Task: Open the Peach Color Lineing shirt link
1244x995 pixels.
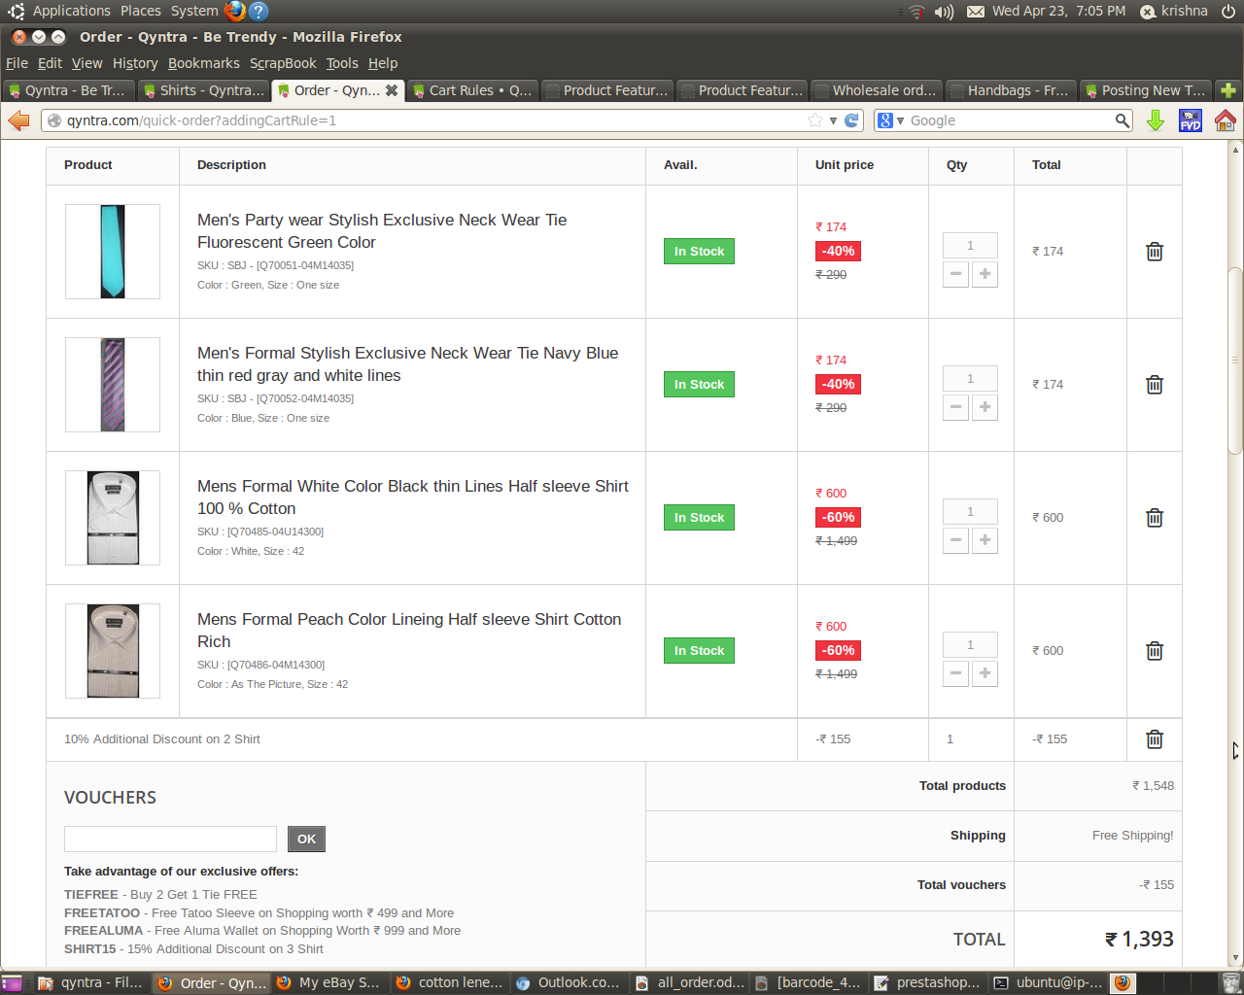Action: pyautogui.click(x=409, y=631)
